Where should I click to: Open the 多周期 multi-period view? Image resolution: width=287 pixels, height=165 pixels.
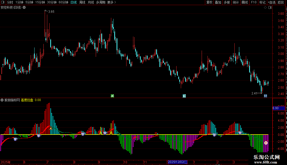[x=101, y=2]
